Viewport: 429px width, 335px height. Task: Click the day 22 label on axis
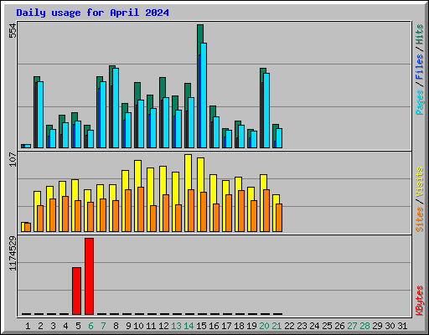[289, 326]
